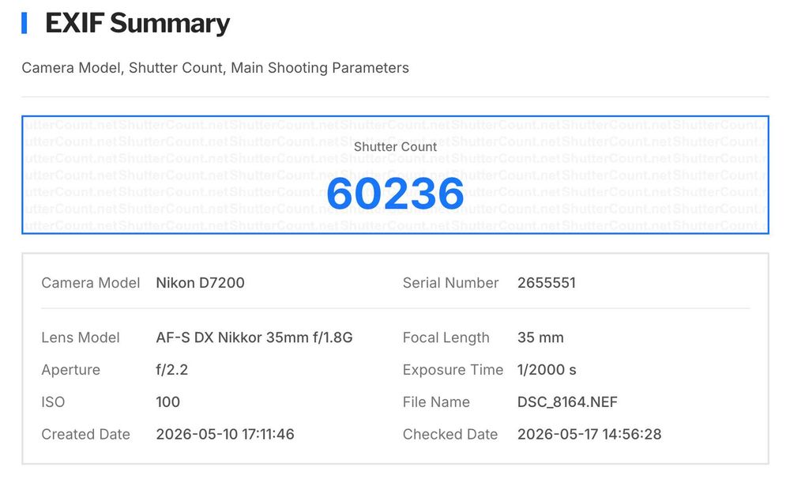Screen dimensions: 790x494
Task: Select AF-S DX Nikkor 35mm f/1.8G text
Action: tap(254, 338)
